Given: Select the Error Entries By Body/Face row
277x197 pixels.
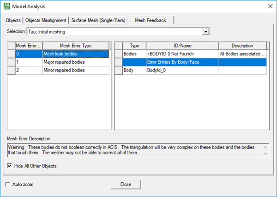Looking at the screenshot, I should pyautogui.click(x=194, y=62).
